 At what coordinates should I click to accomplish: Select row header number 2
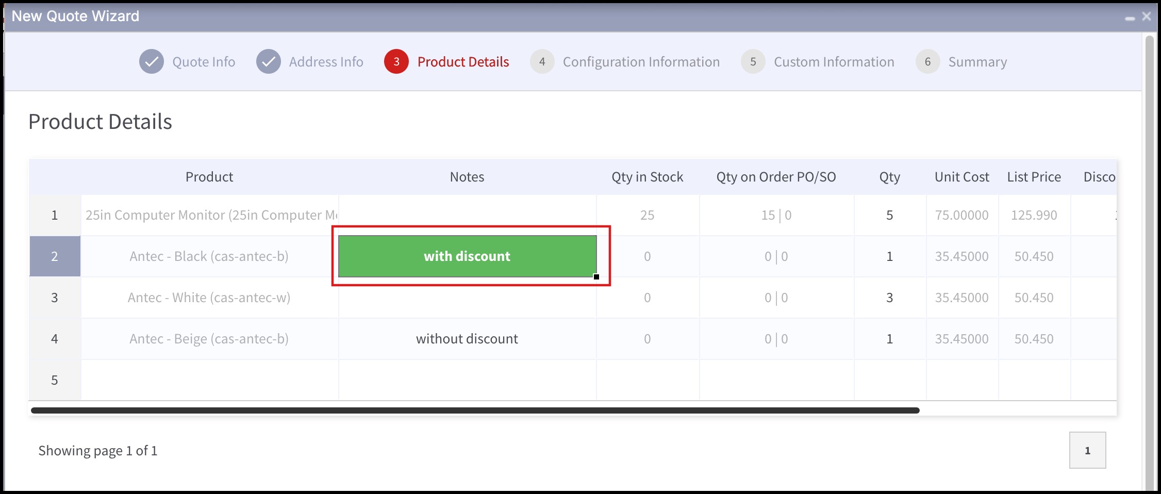(55, 256)
